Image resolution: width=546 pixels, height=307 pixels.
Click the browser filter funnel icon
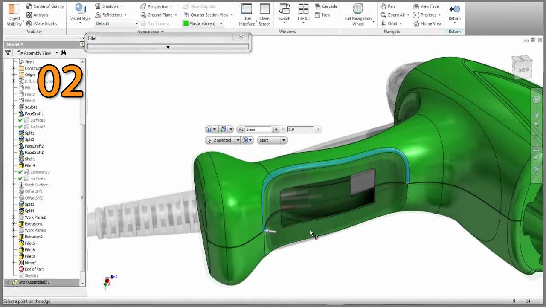pos(8,53)
